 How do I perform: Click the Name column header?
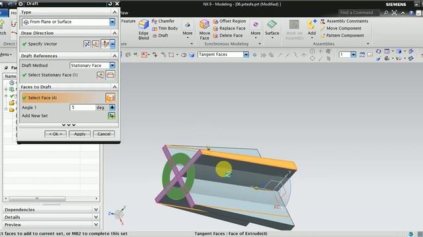point(11,76)
